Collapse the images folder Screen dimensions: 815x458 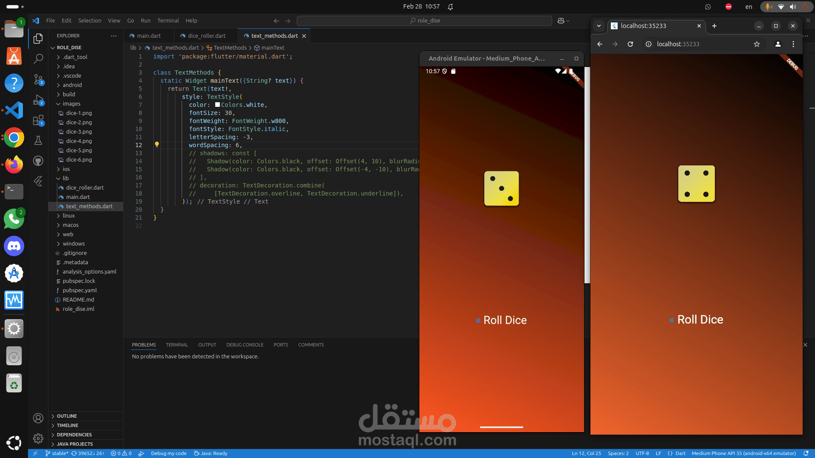tap(71, 103)
